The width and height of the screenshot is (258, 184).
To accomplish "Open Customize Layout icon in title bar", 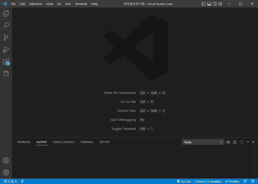I will 220,4.
